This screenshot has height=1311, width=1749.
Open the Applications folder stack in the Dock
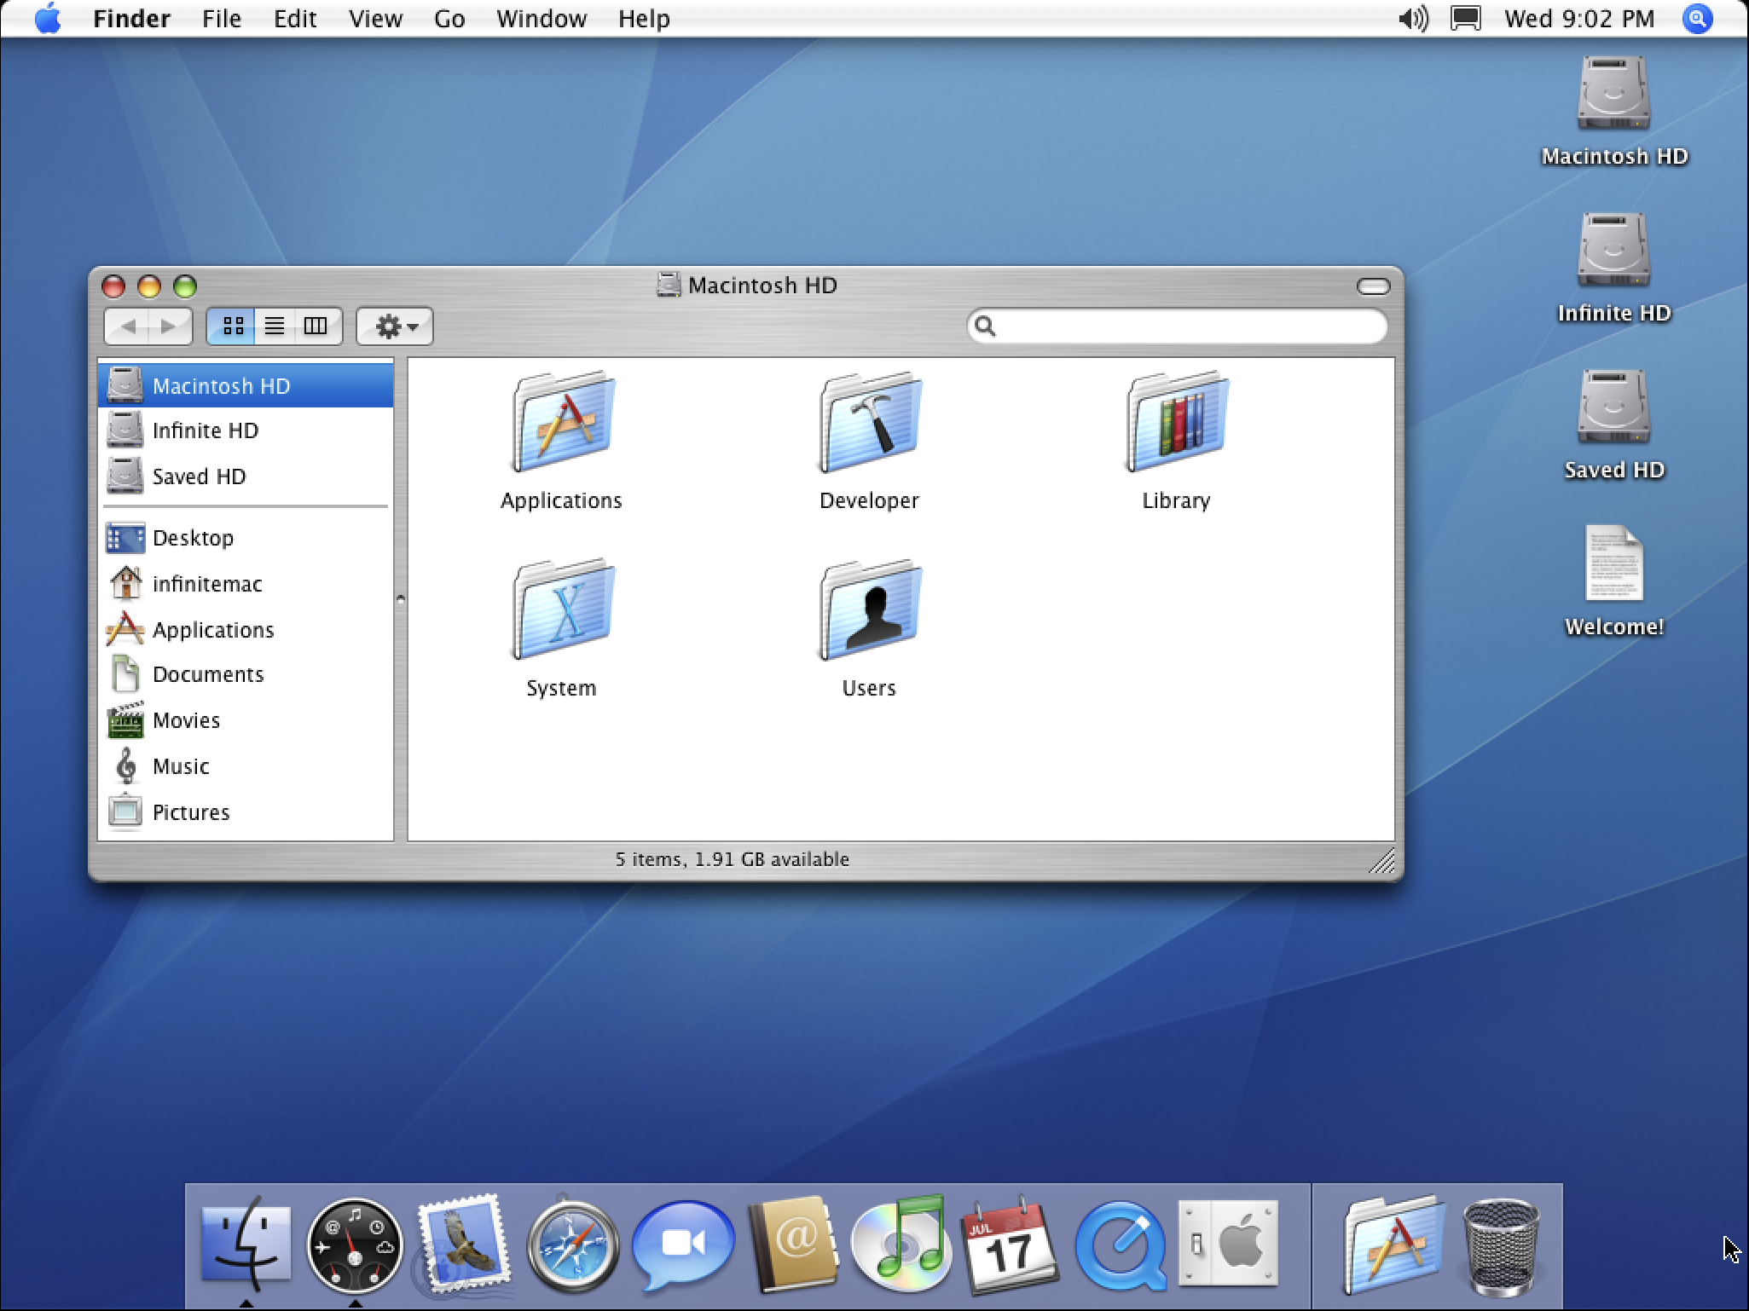point(1395,1245)
